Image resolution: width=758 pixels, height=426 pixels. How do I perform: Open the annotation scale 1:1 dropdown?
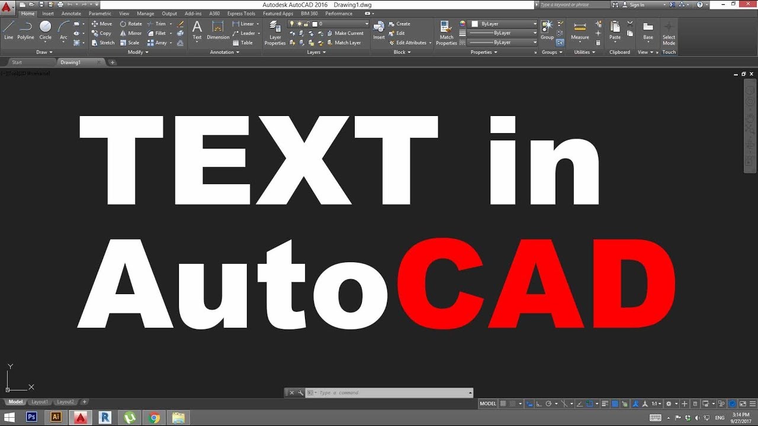point(657,404)
